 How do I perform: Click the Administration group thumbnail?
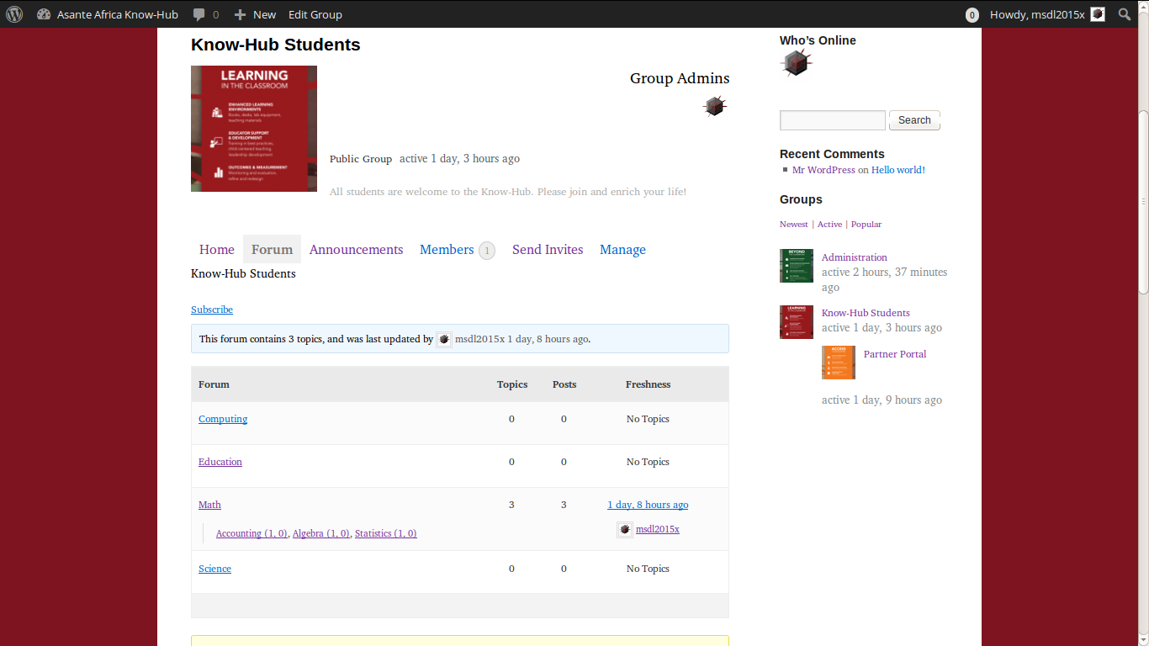click(x=797, y=266)
